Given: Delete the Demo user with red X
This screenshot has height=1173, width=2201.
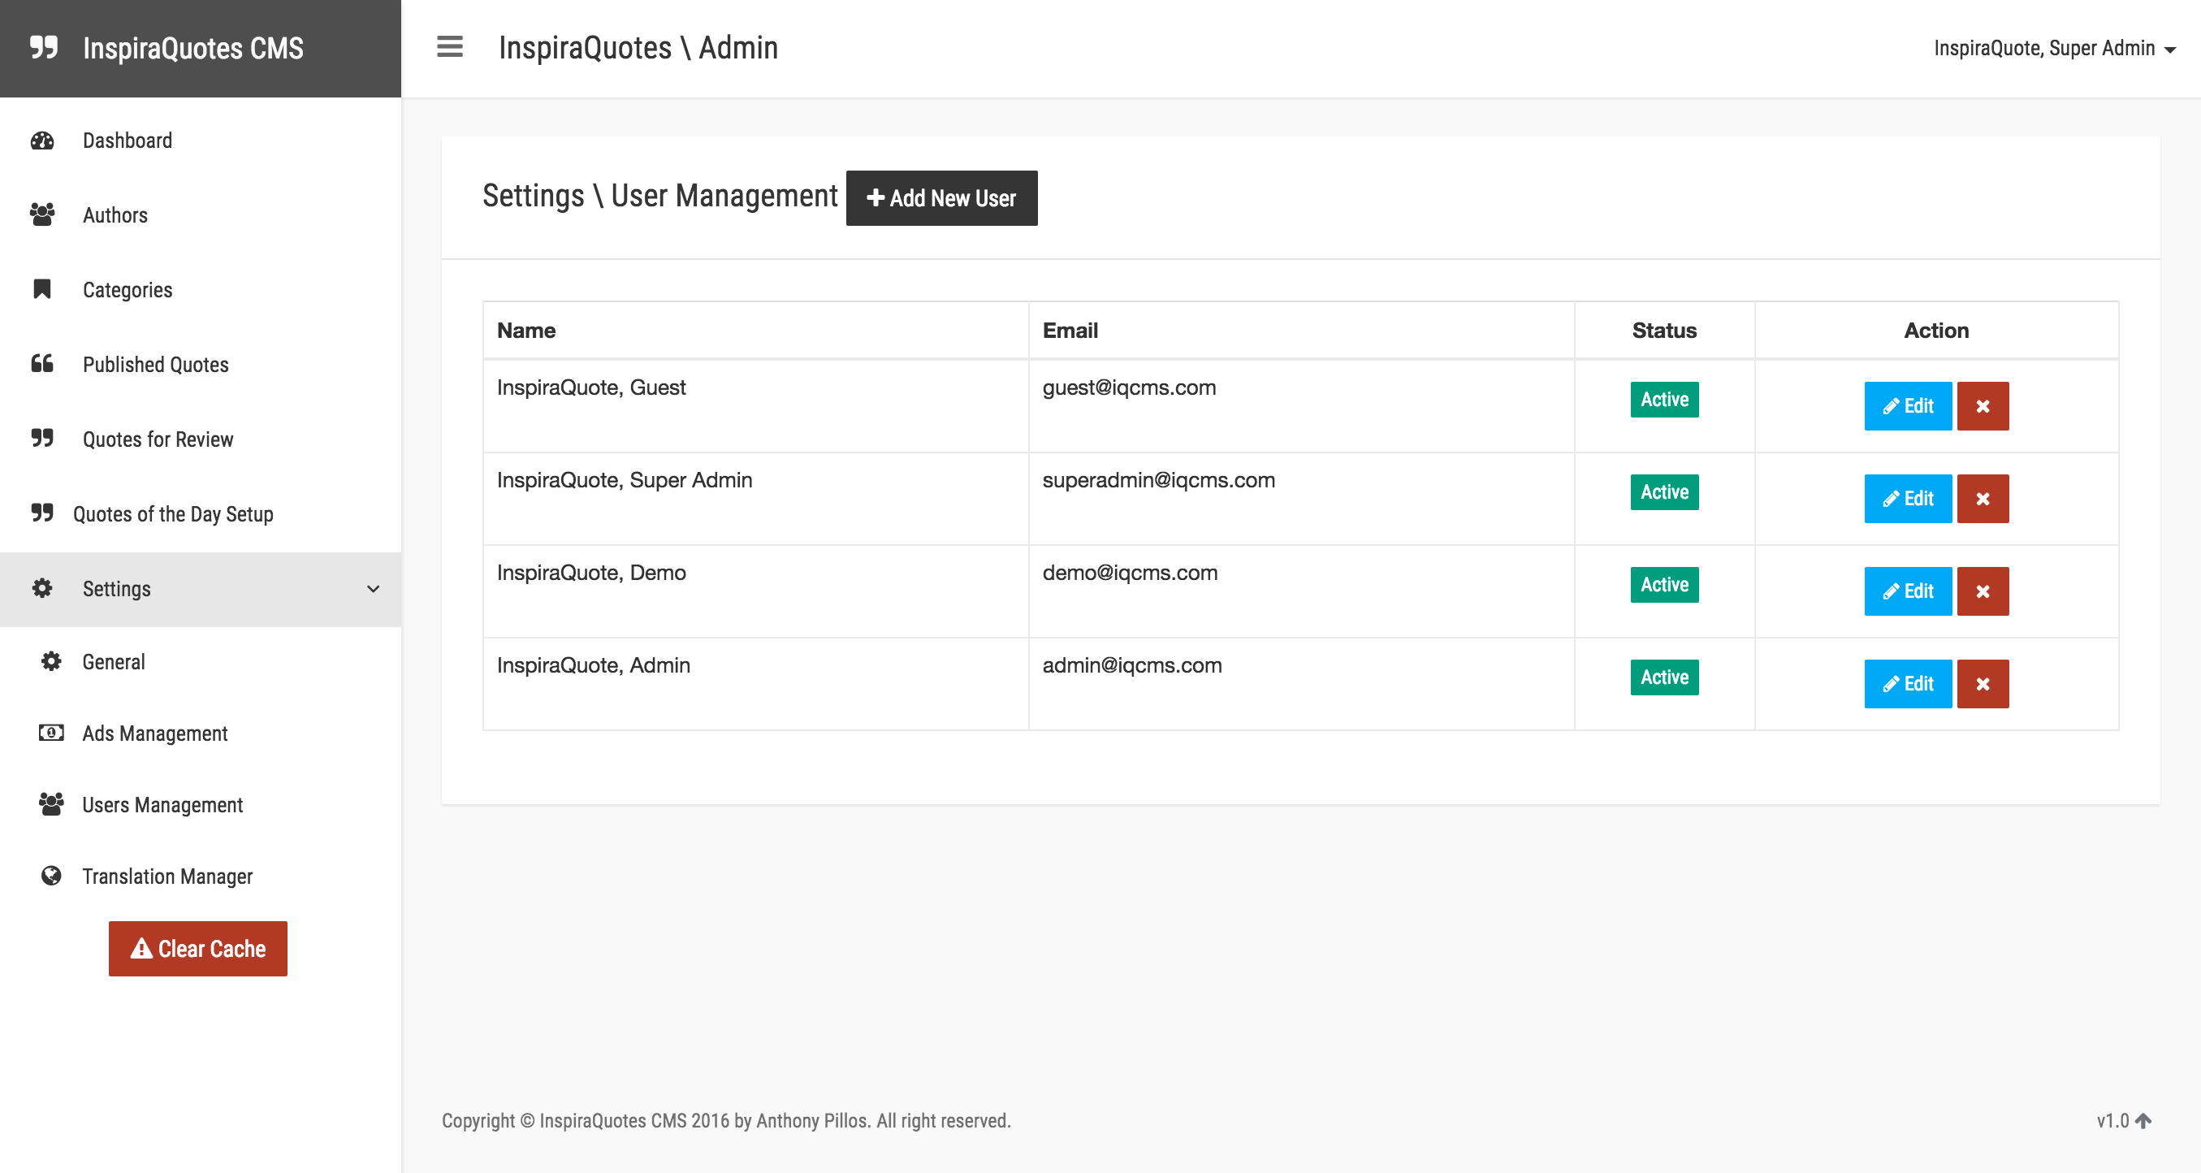Looking at the screenshot, I should pyautogui.click(x=1983, y=591).
